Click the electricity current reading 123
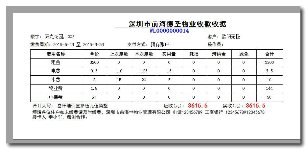307x150 pixels. coord(144,71)
